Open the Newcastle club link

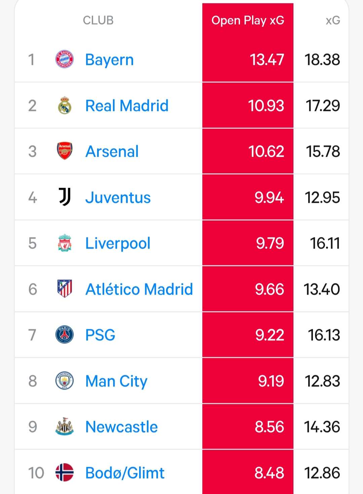(121, 427)
